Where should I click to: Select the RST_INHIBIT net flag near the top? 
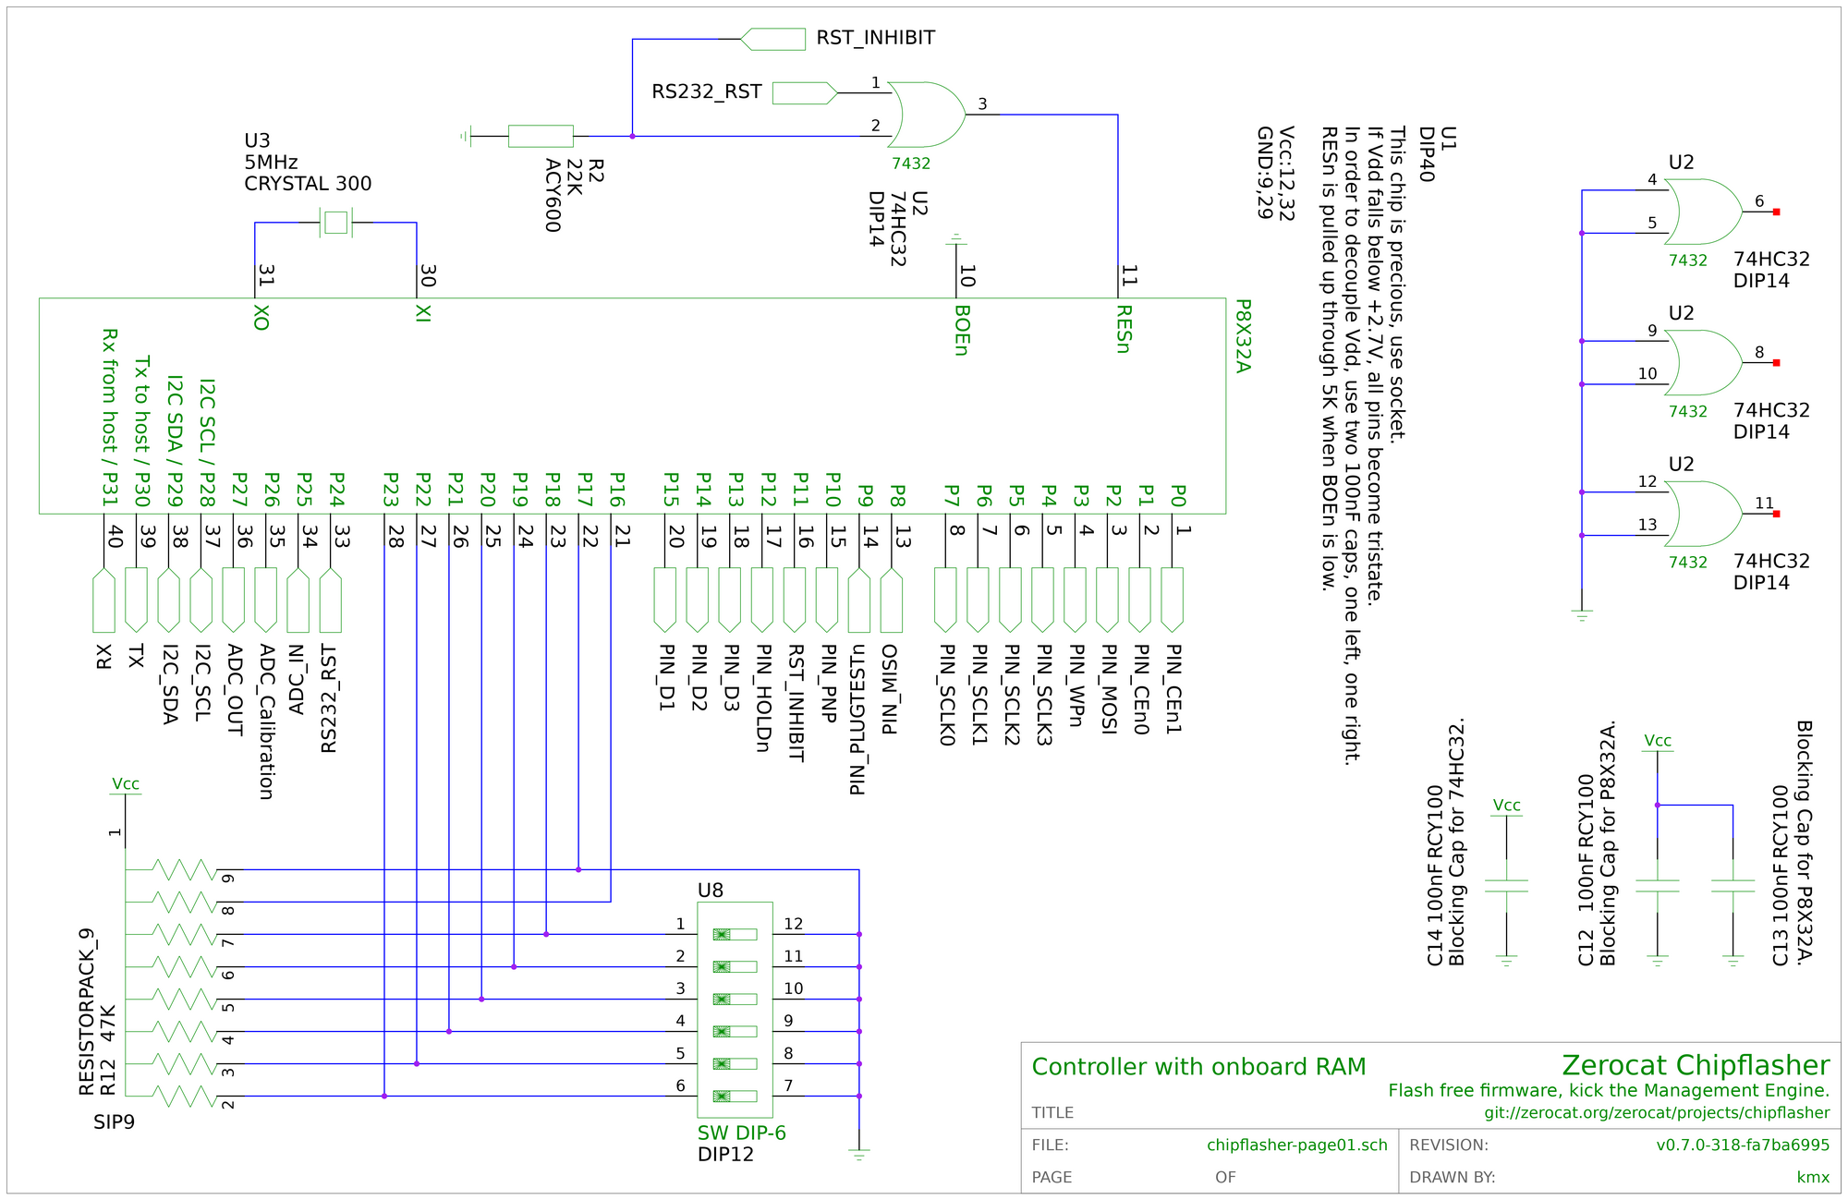click(x=772, y=39)
